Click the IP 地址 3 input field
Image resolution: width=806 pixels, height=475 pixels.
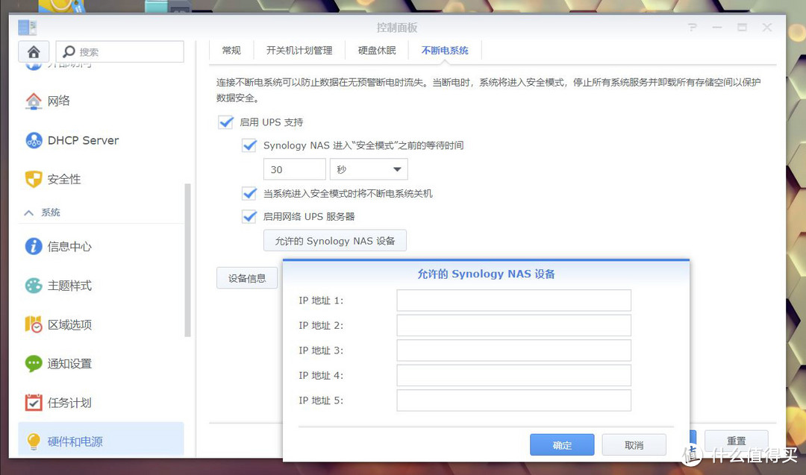513,350
